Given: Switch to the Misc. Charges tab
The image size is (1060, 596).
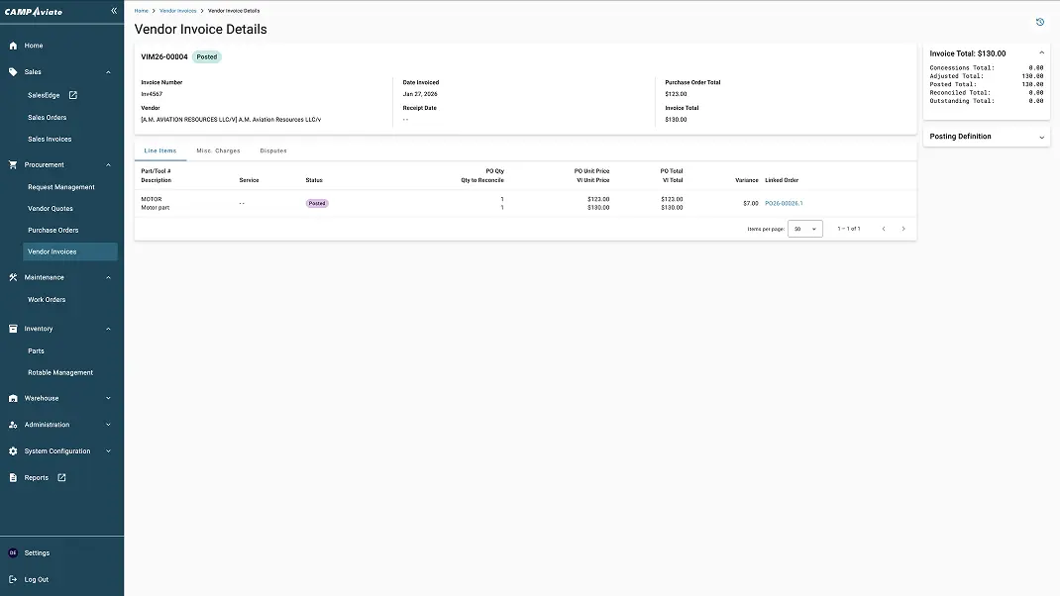Looking at the screenshot, I should (x=218, y=150).
